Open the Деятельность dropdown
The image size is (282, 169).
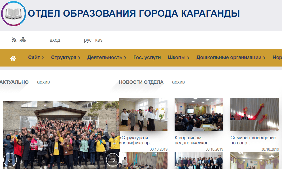(x=105, y=57)
